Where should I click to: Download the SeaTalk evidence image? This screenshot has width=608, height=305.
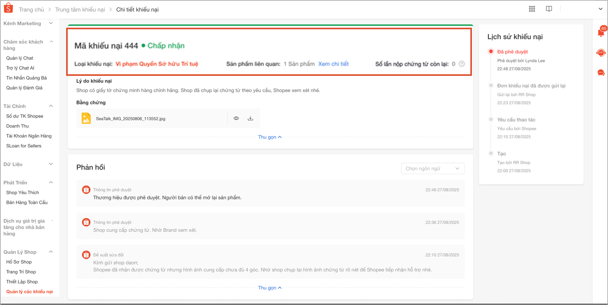coord(250,118)
